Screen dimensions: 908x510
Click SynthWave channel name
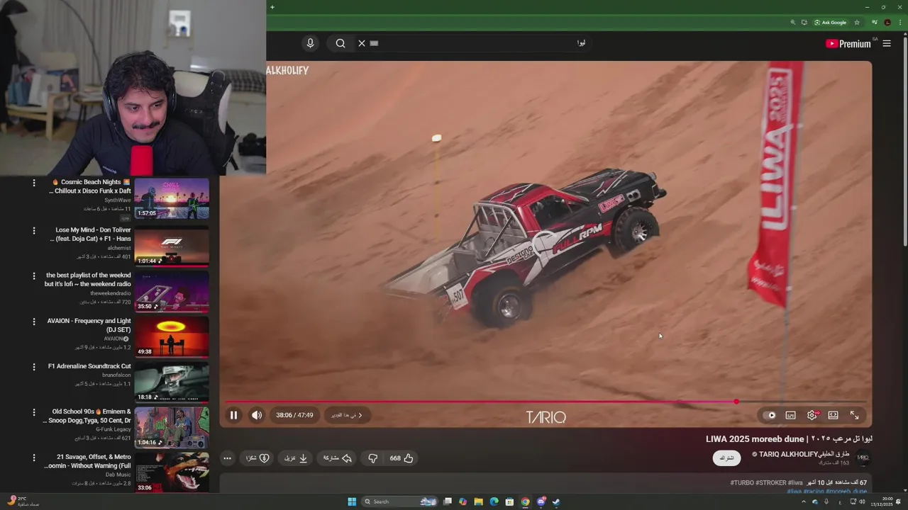click(118, 200)
